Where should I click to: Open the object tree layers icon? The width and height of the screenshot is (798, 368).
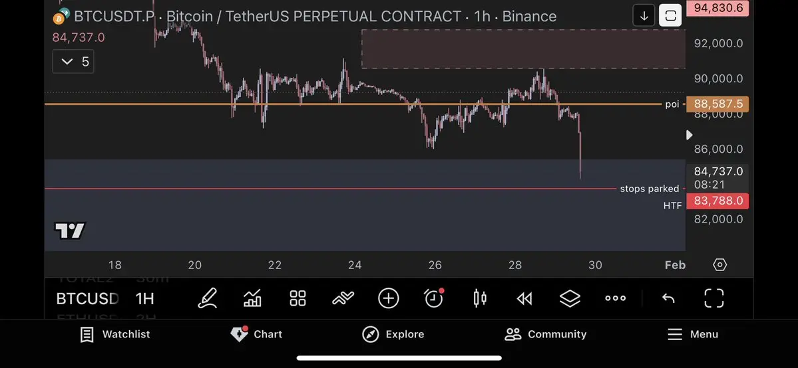(x=570, y=298)
